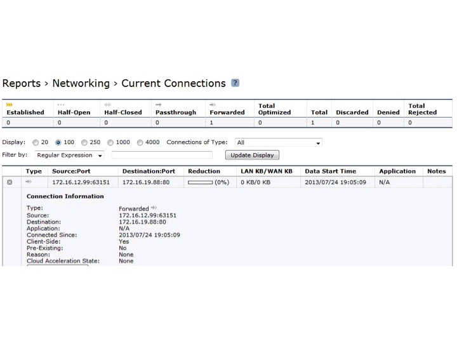Click the Established connections arrow icon
The height and width of the screenshot is (343, 457).
click(x=10, y=105)
